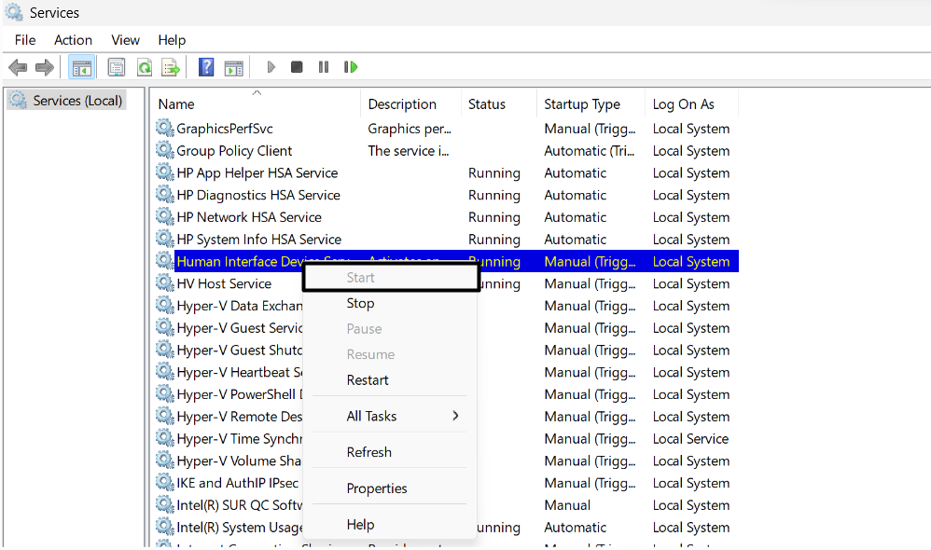Choose Stop from the context menu
This screenshot has width=931, height=550.
[x=360, y=303]
